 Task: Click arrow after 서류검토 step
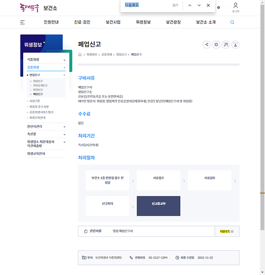coord(235,181)
